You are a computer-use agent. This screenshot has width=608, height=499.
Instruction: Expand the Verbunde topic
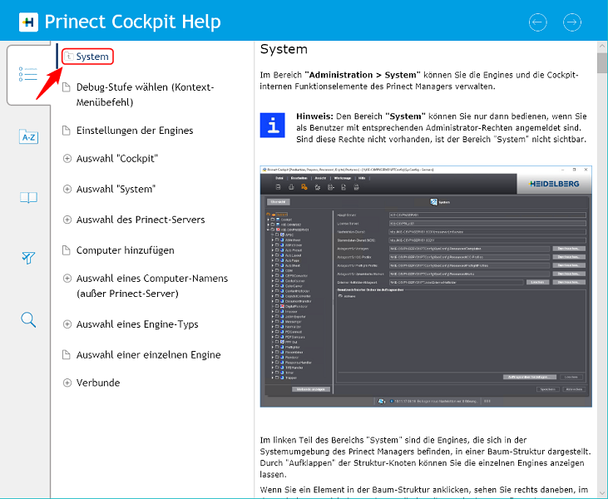[x=68, y=383]
